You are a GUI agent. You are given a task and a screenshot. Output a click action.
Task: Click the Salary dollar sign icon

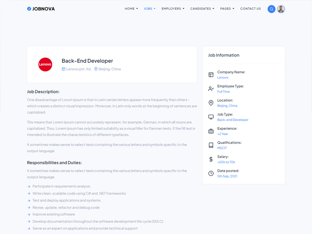211,159
